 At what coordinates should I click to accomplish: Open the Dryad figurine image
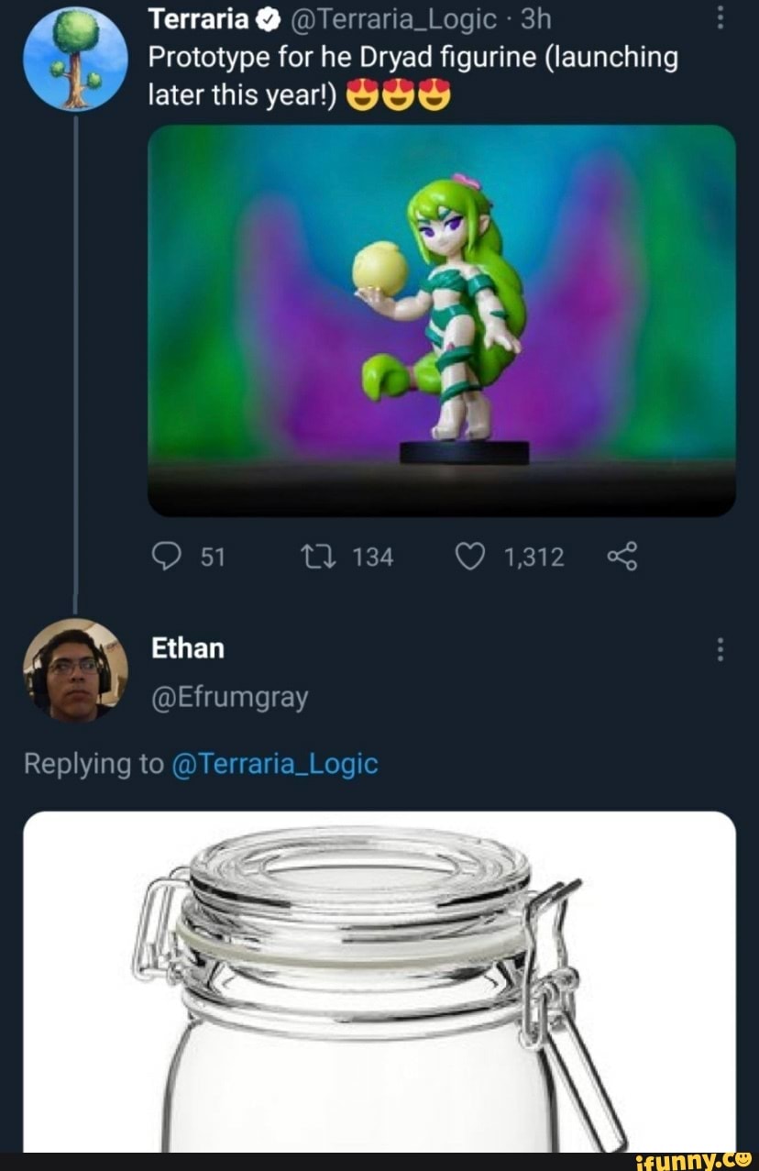[x=443, y=323]
